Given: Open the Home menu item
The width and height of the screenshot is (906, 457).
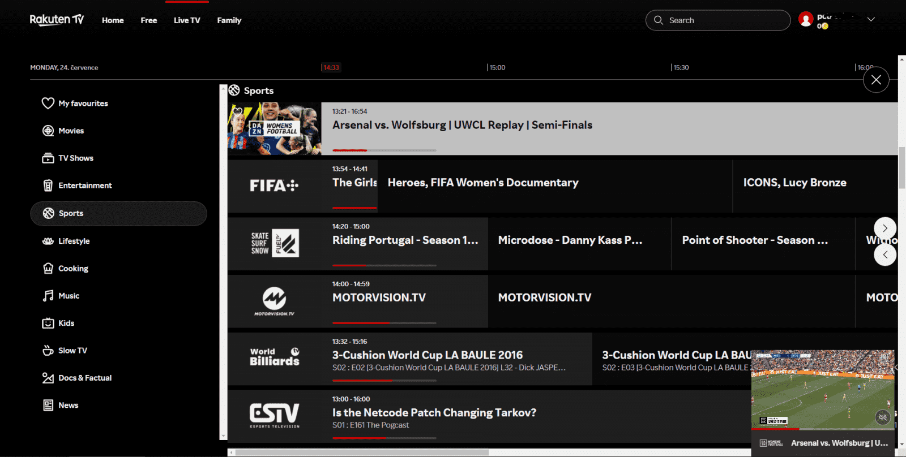Looking at the screenshot, I should tap(113, 20).
